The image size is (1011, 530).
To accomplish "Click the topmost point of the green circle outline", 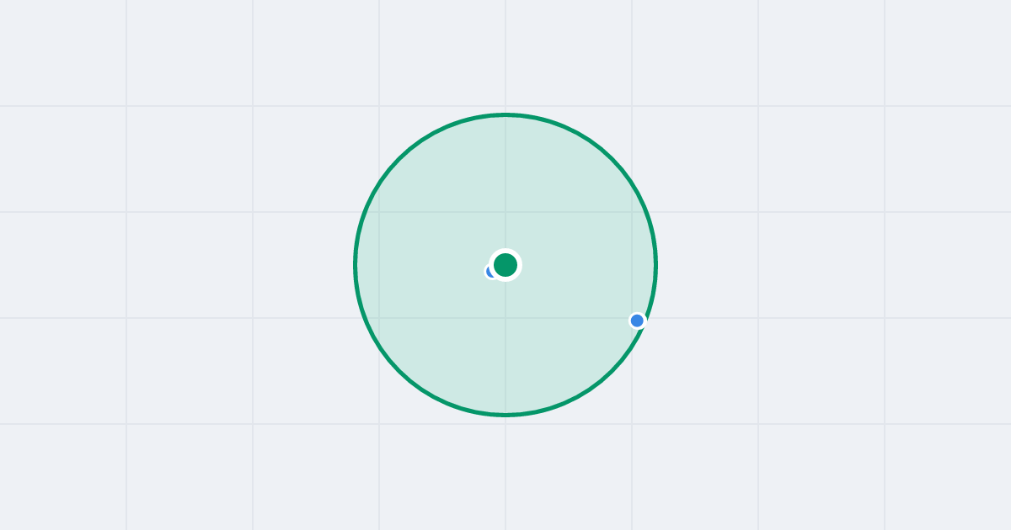I will tap(505, 114).
